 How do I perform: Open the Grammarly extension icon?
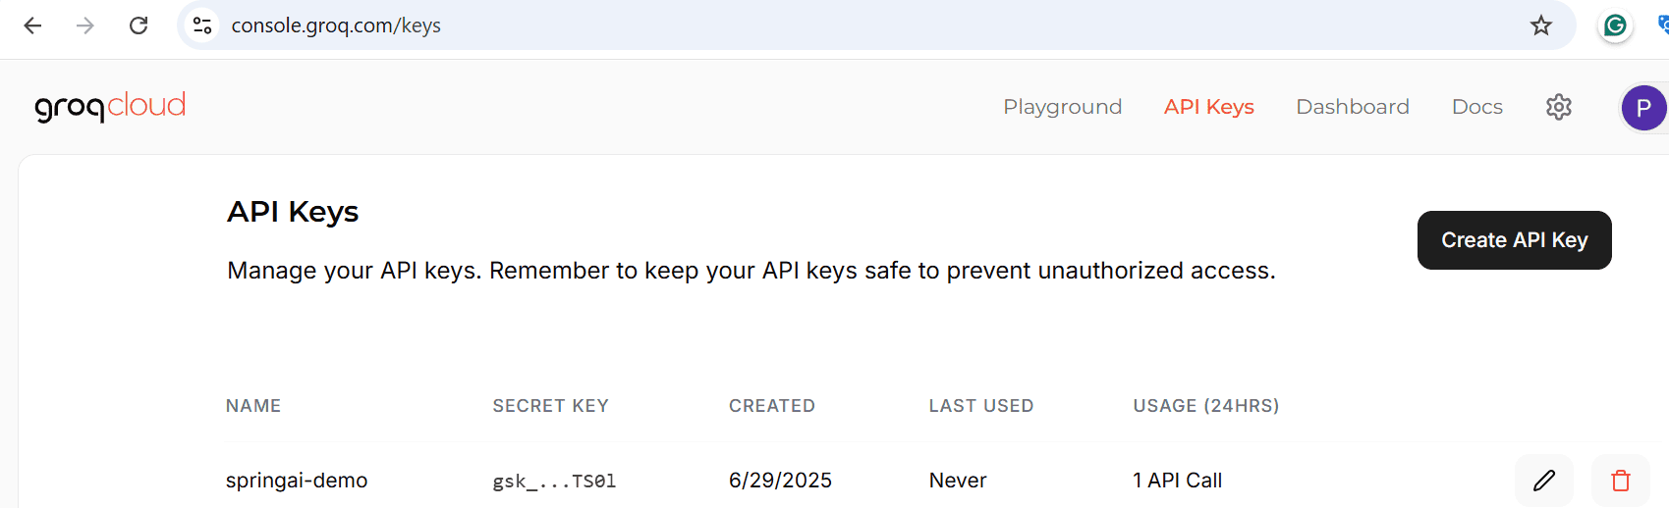(x=1615, y=25)
